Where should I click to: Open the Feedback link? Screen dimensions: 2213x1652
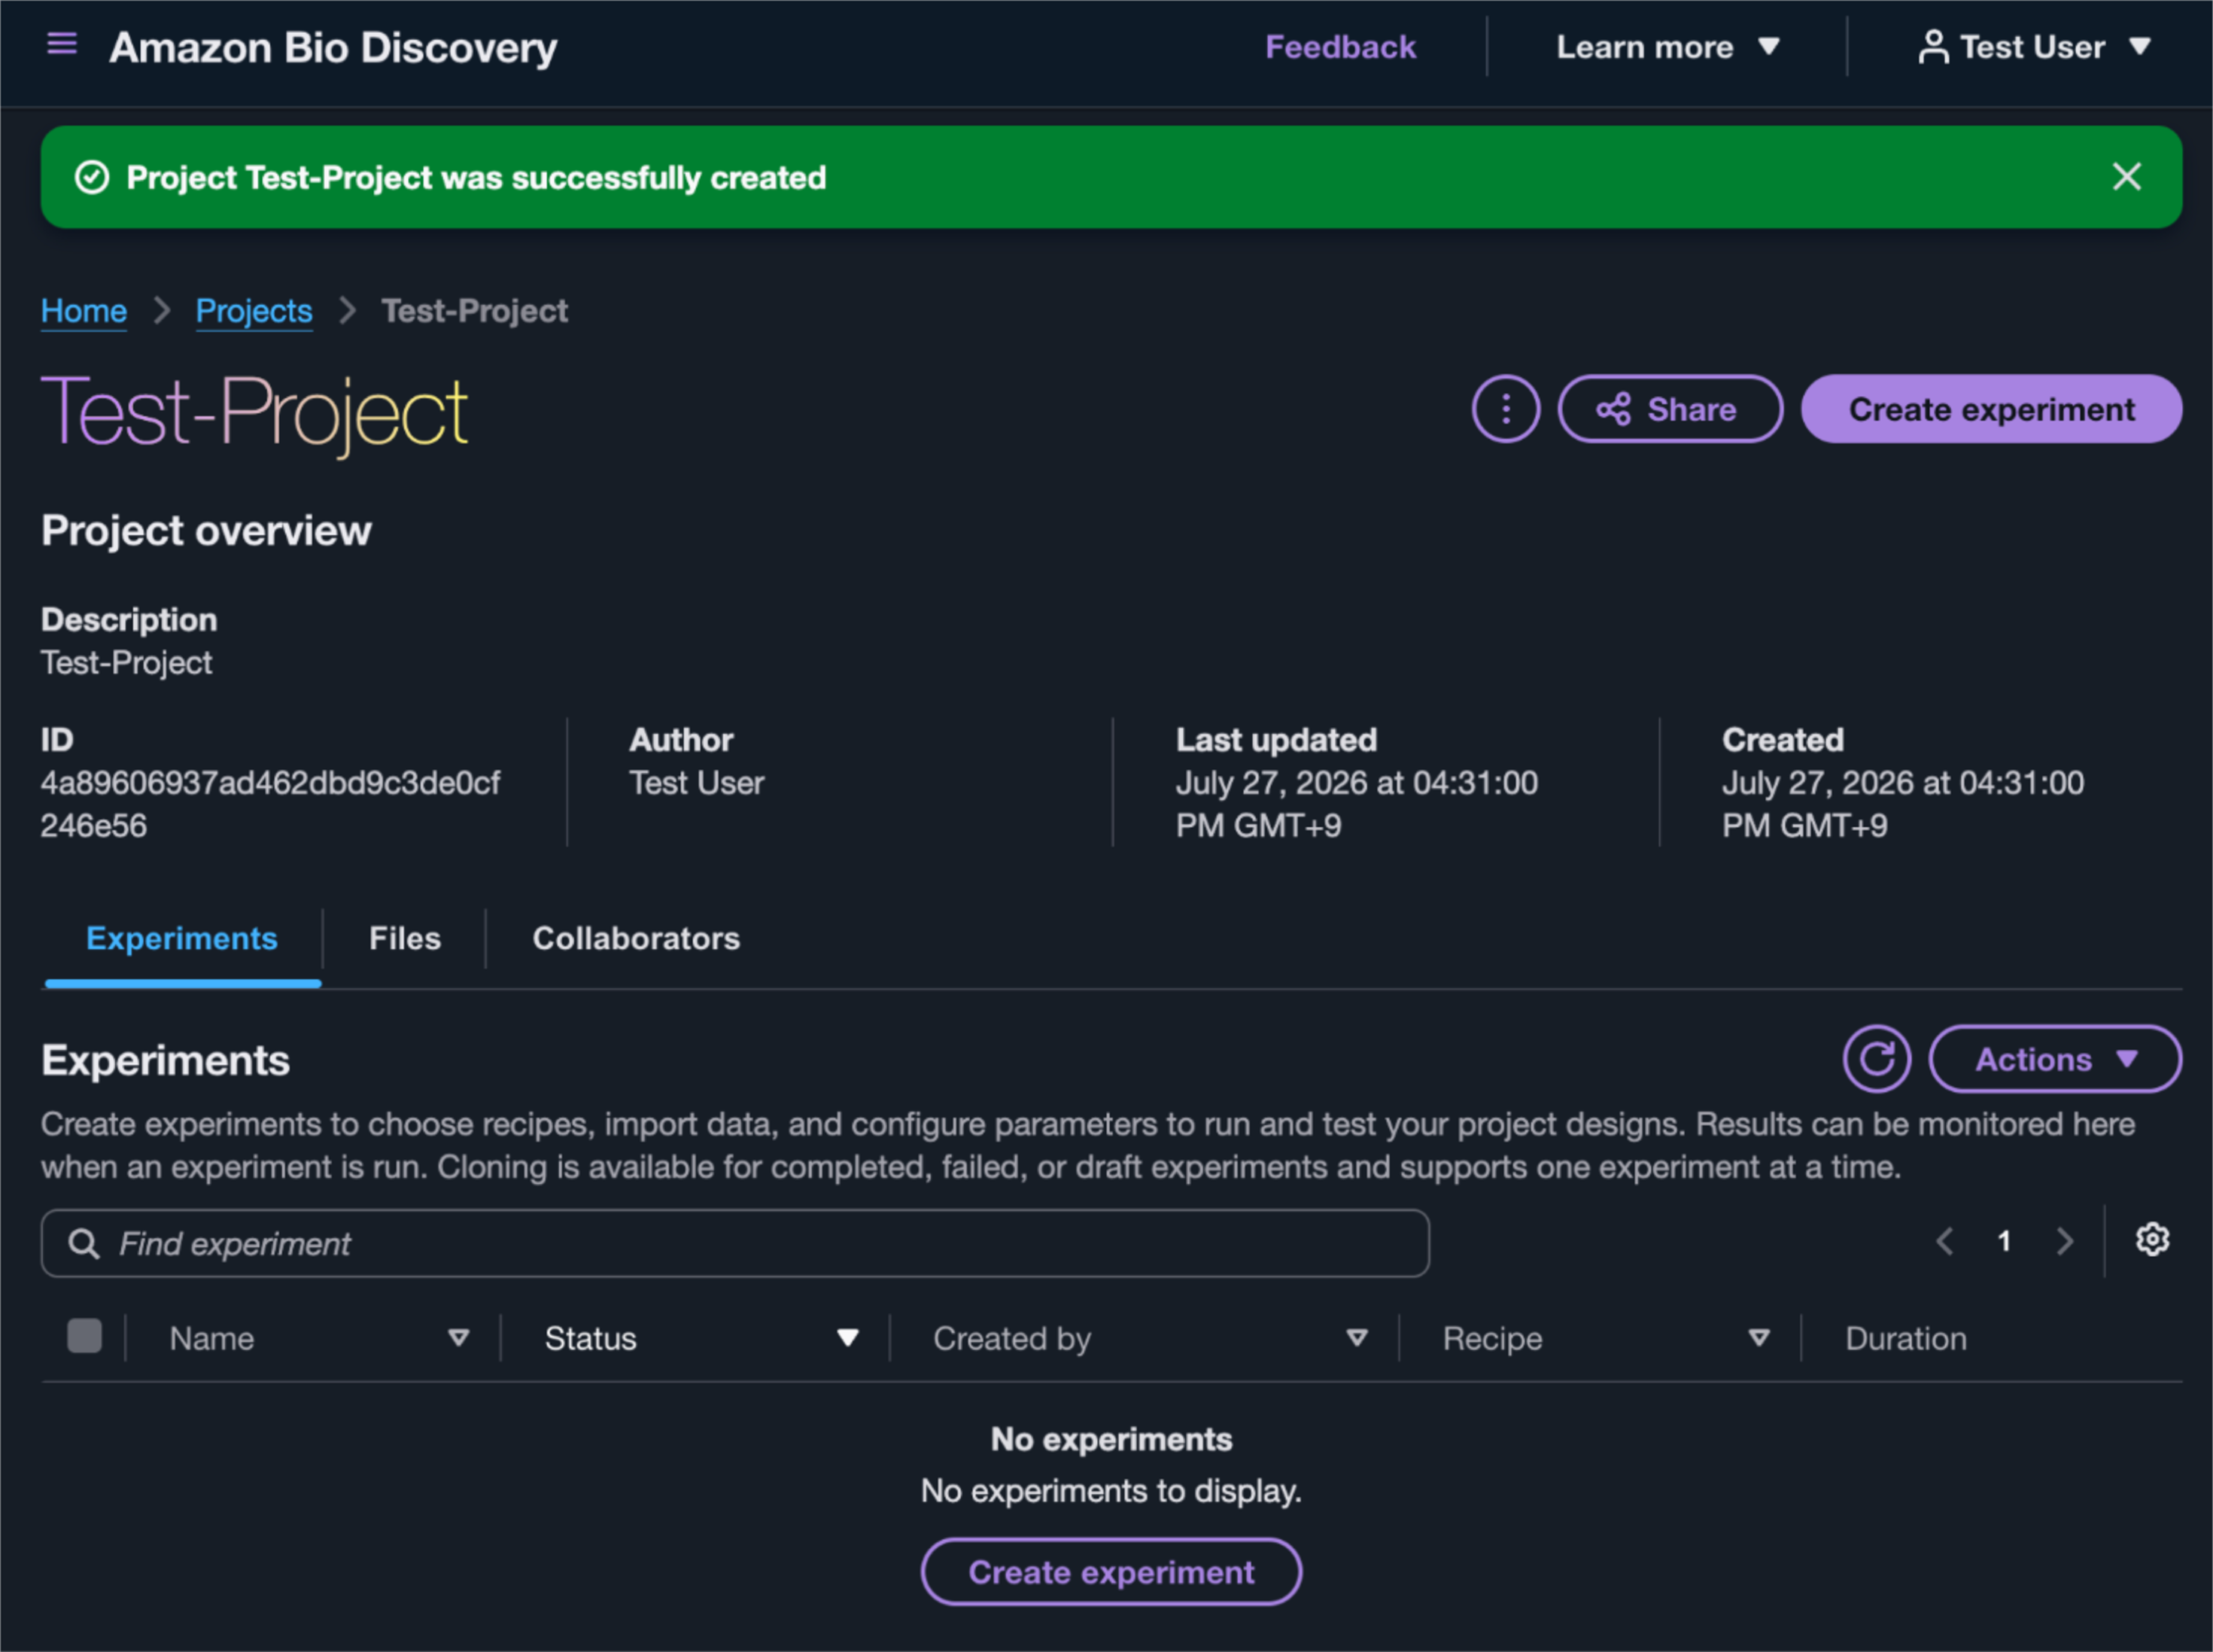[1340, 47]
